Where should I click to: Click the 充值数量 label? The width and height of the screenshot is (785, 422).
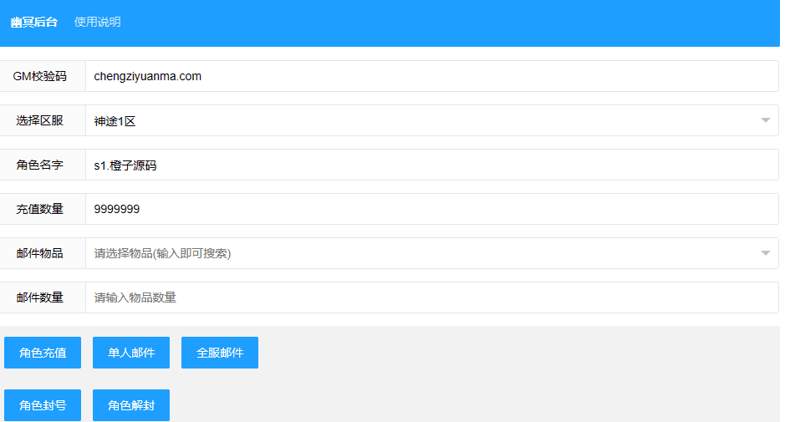point(40,209)
